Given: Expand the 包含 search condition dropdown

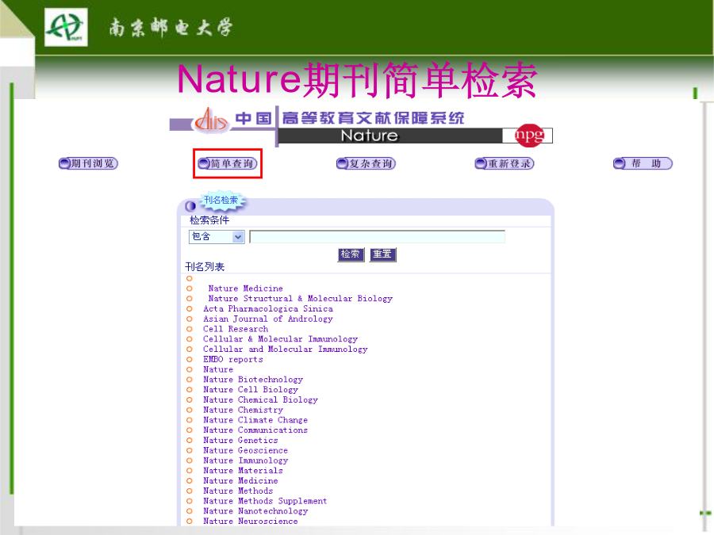Looking at the screenshot, I should [x=217, y=236].
